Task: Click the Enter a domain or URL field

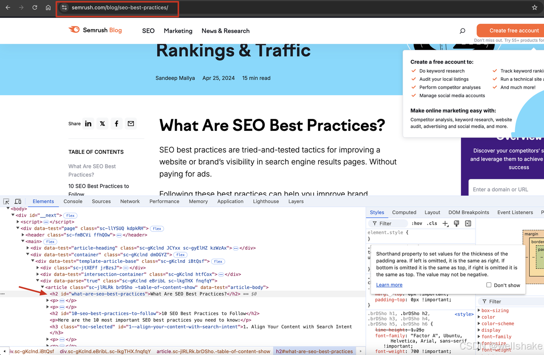Action: click(506, 189)
